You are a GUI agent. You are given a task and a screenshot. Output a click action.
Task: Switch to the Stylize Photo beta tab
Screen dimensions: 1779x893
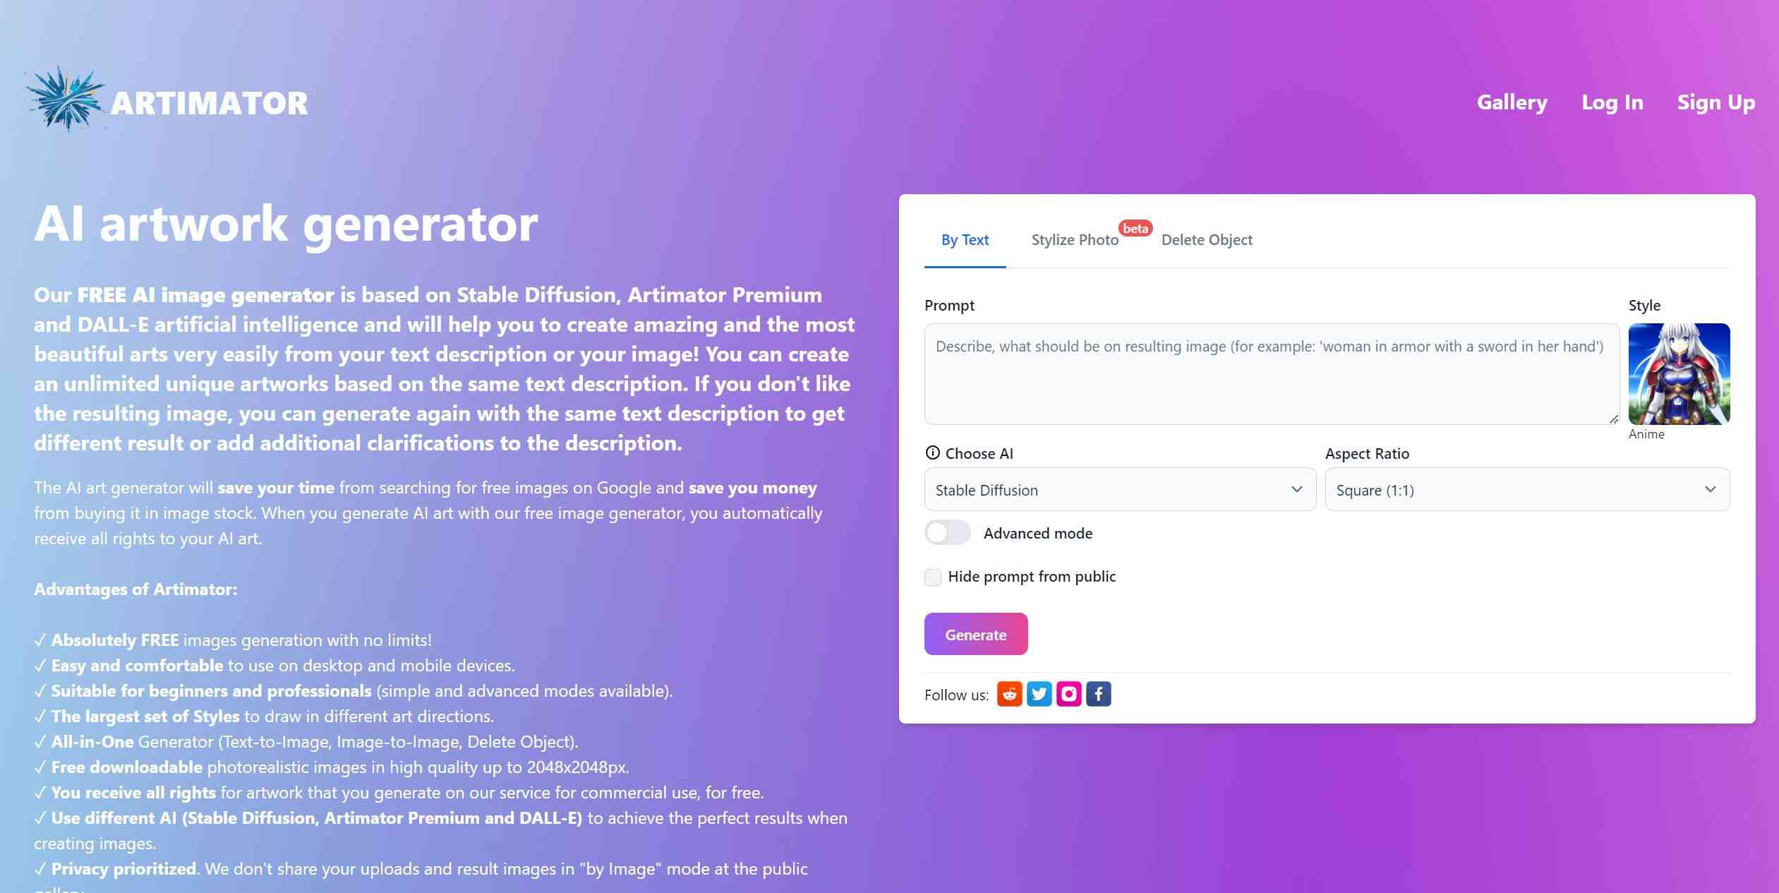(1075, 239)
